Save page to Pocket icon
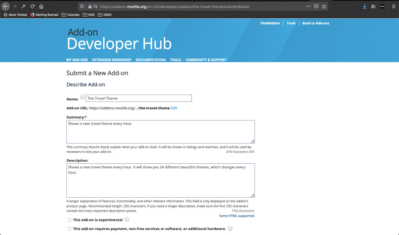 pos(316,6)
